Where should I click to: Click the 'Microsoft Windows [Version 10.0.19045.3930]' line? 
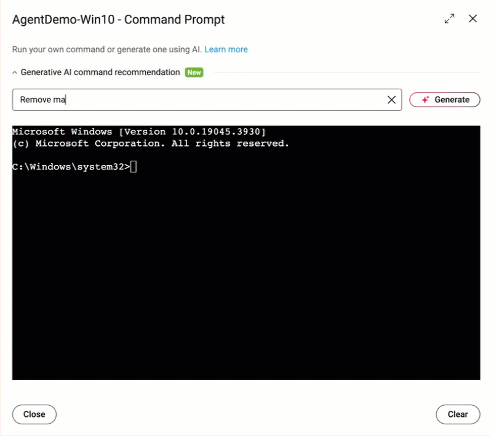click(138, 132)
